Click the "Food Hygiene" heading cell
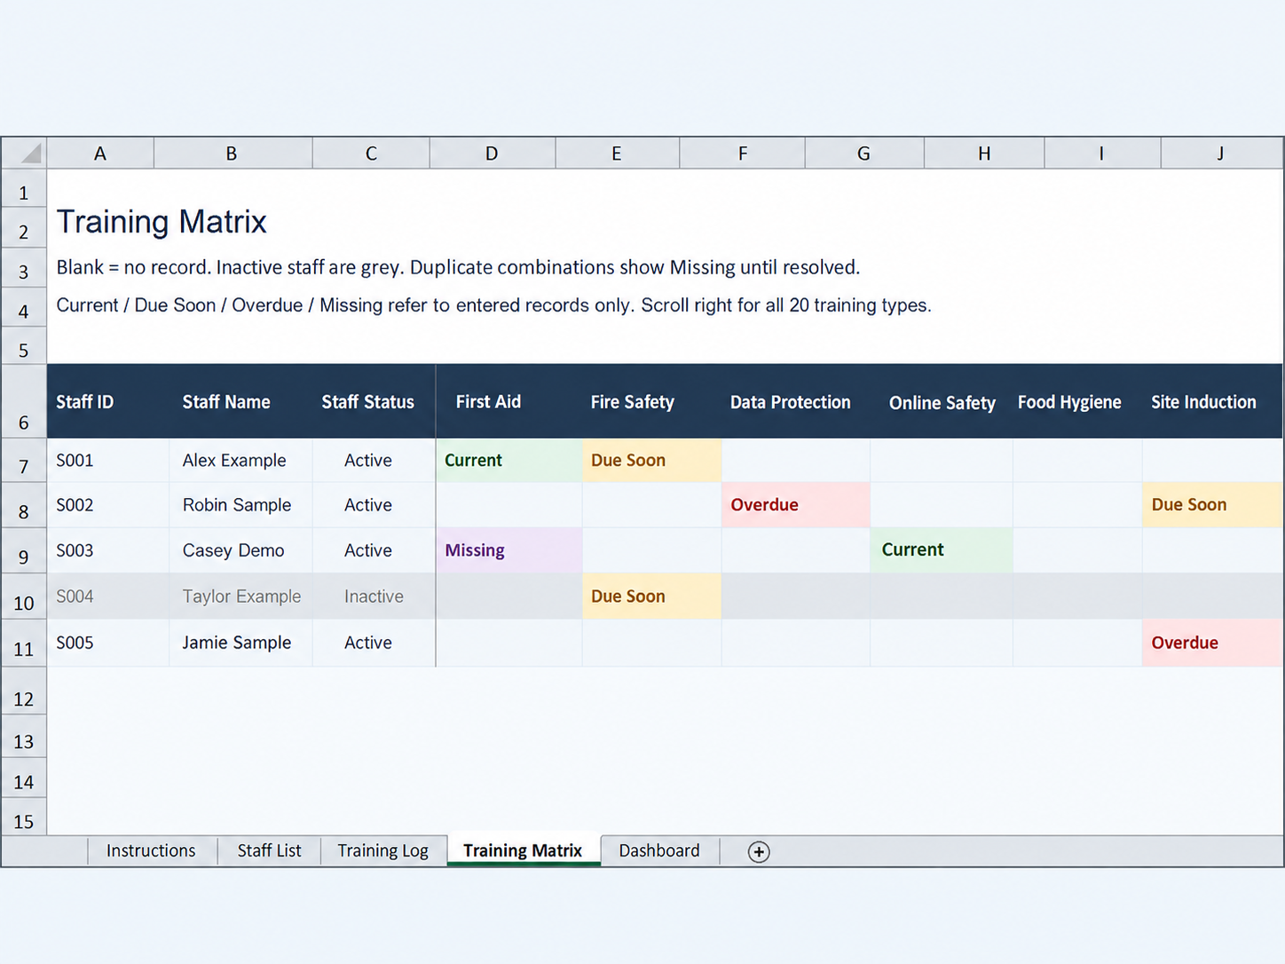Image resolution: width=1285 pixels, height=964 pixels. pos(1077,401)
